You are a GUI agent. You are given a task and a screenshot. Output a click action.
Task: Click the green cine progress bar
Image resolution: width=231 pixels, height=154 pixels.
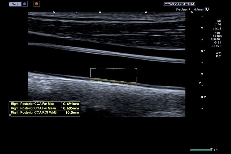pos(201,150)
